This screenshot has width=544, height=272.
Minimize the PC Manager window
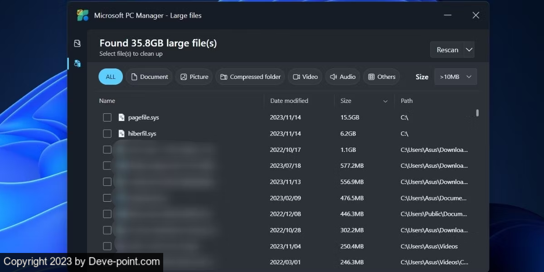[447, 15]
